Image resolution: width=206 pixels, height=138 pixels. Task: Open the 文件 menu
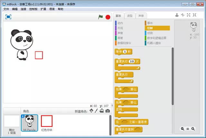(6, 9)
